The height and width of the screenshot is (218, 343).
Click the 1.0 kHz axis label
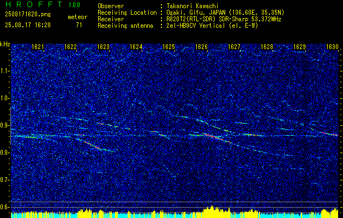click(x=4, y=98)
